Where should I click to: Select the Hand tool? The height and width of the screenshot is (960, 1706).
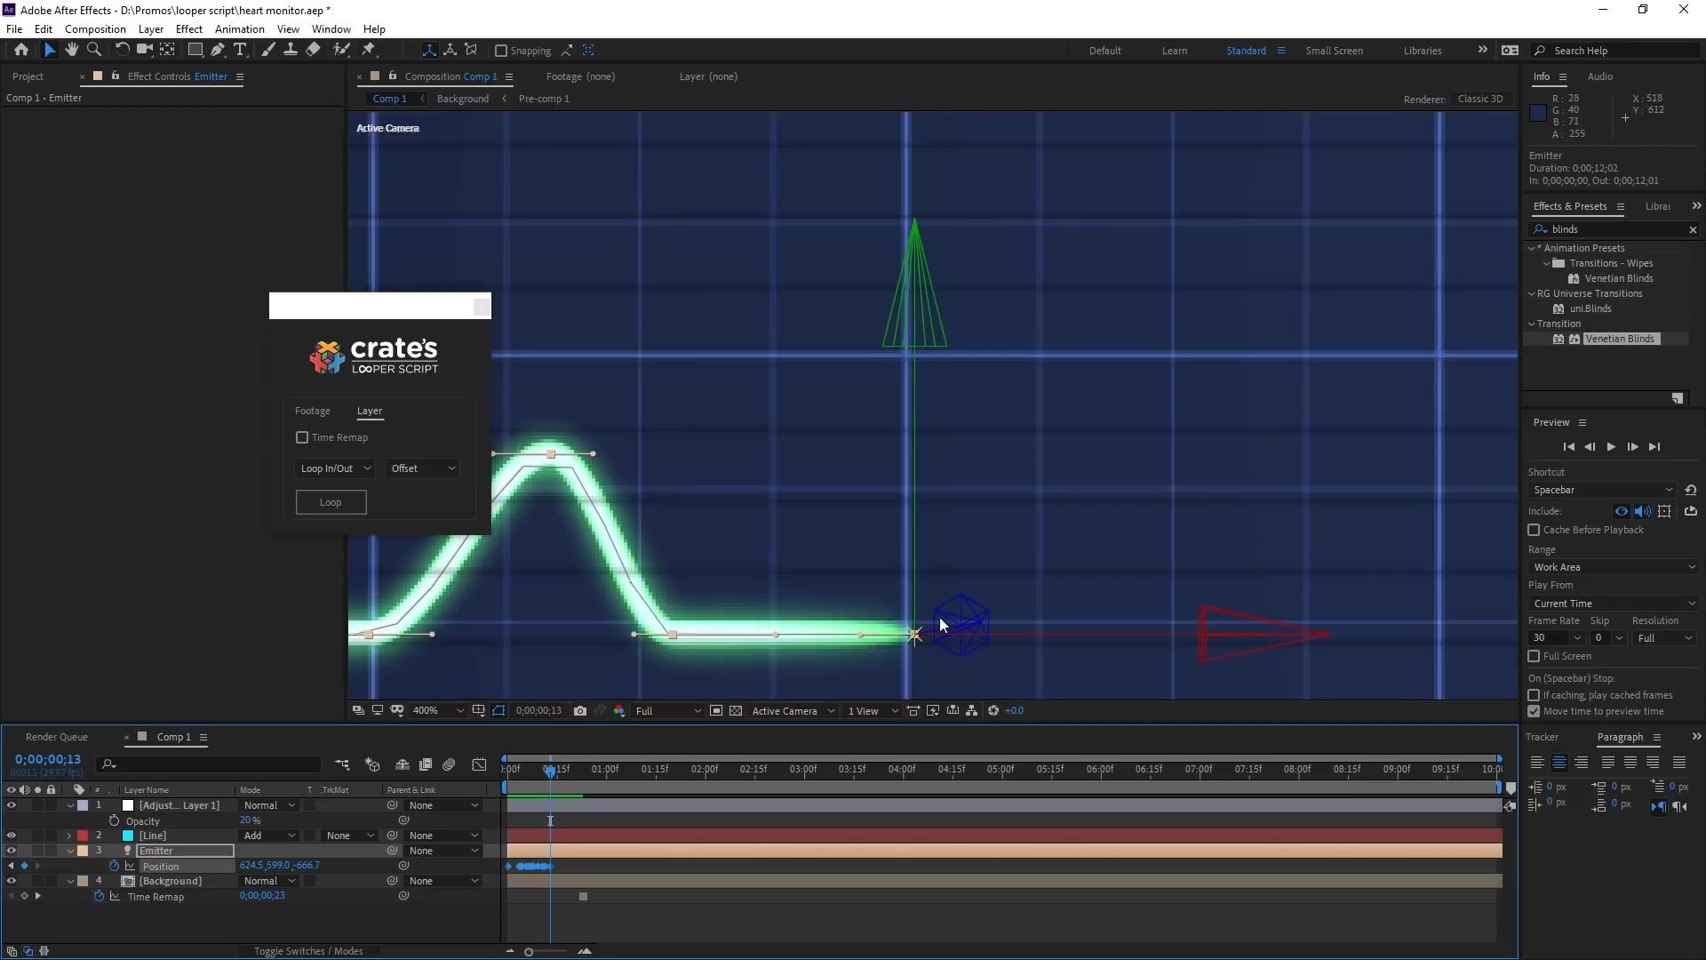pyautogui.click(x=72, y=51)
